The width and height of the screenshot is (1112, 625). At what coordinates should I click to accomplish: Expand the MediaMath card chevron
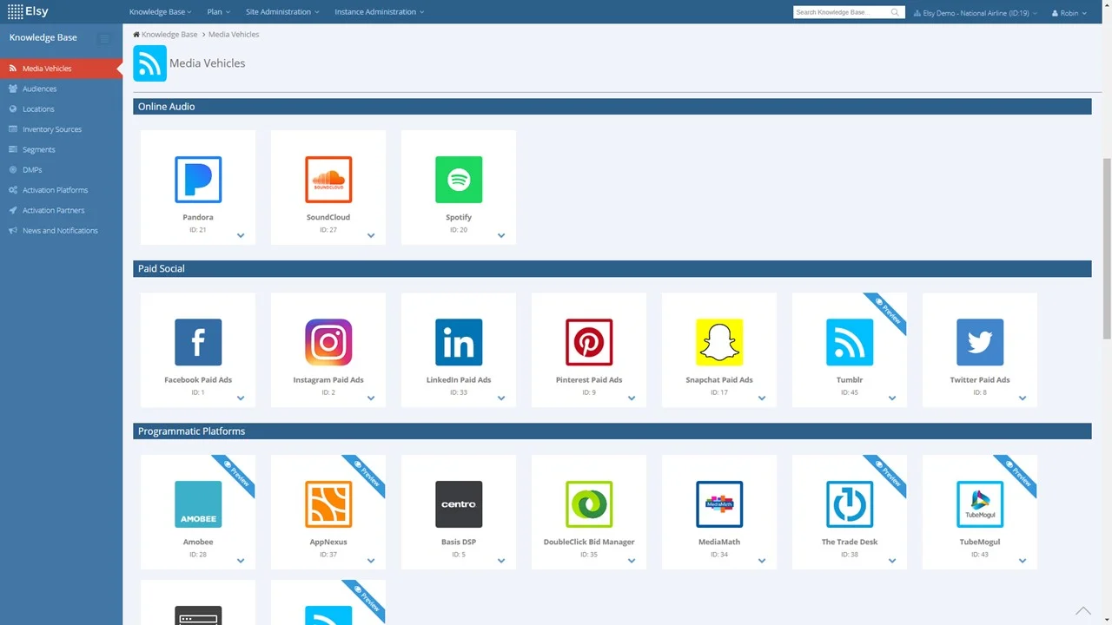click(762, 561)
